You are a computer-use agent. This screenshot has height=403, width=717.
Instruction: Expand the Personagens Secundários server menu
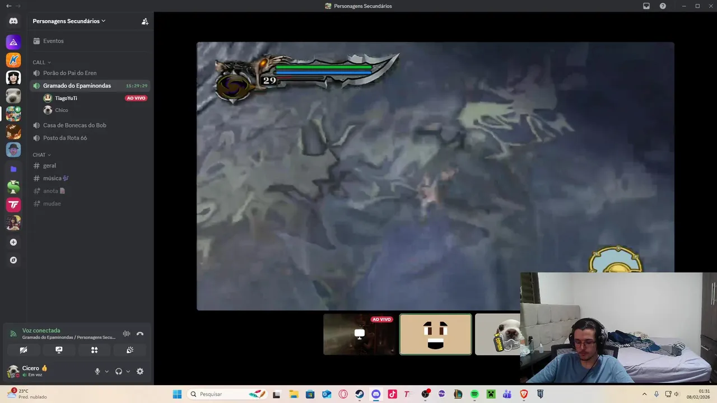pos(69,21)
